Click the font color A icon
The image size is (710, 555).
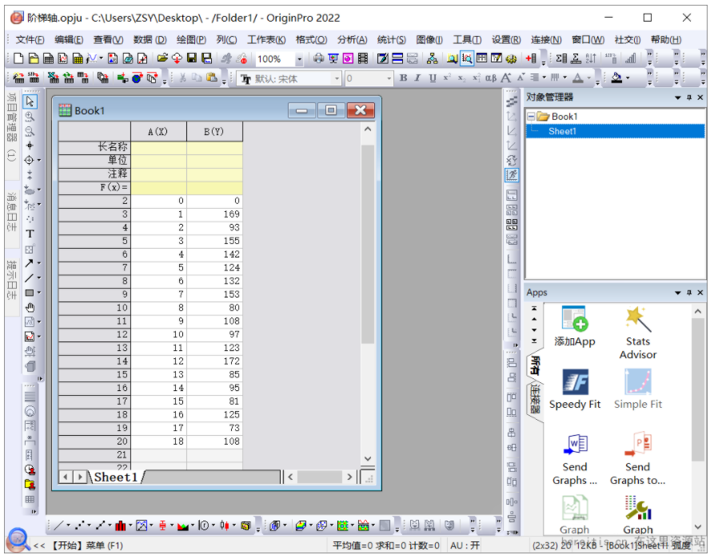coord(578,78)
